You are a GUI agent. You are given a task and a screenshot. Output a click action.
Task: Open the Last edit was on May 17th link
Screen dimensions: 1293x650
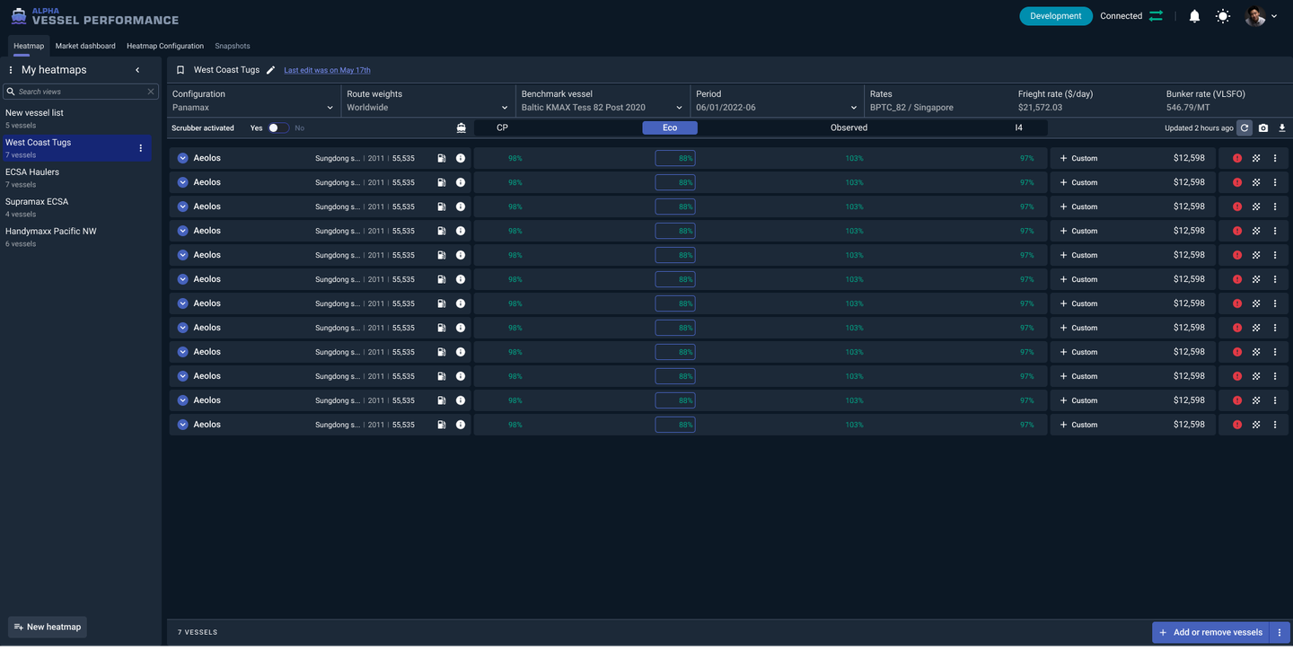point(327,70)
